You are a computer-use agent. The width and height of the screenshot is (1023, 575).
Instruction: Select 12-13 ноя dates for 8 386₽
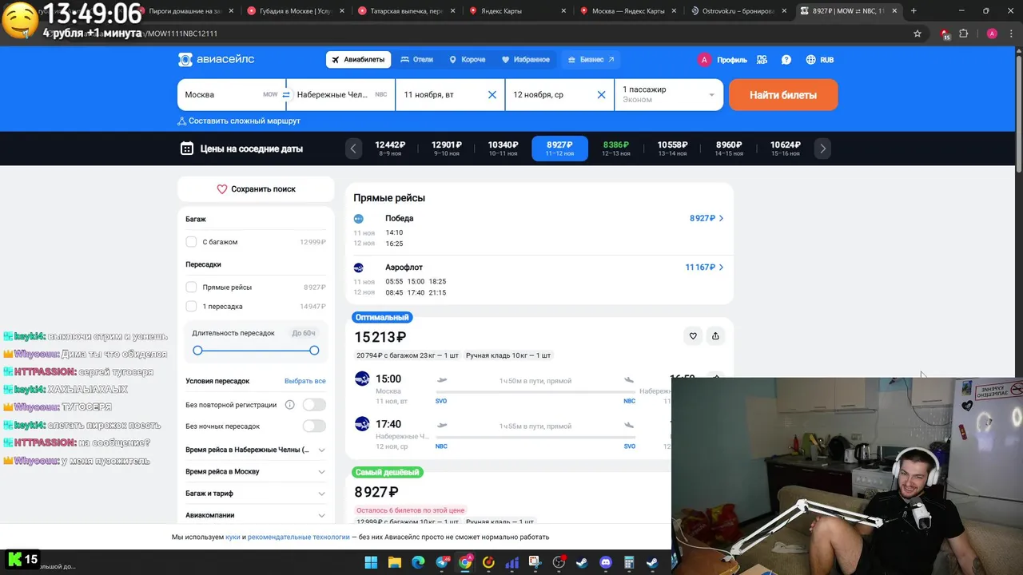616,149
